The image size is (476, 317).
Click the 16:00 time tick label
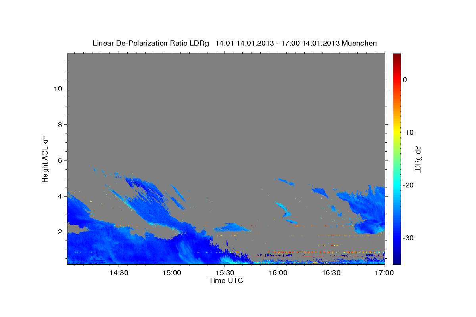point(278,273)
